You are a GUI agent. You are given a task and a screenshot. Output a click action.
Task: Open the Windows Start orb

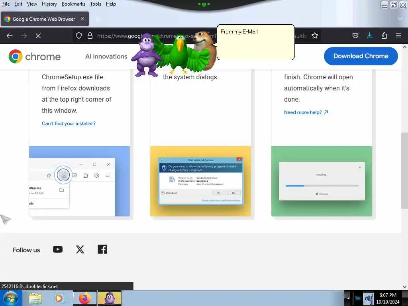11,298
